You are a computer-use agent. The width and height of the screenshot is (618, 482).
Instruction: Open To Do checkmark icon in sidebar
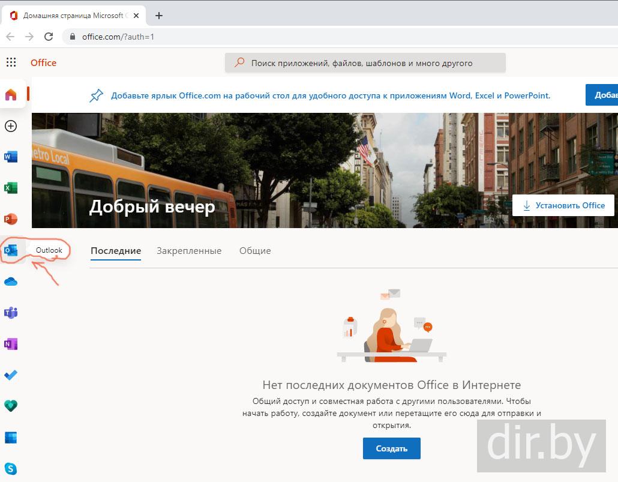pos(11,375)
